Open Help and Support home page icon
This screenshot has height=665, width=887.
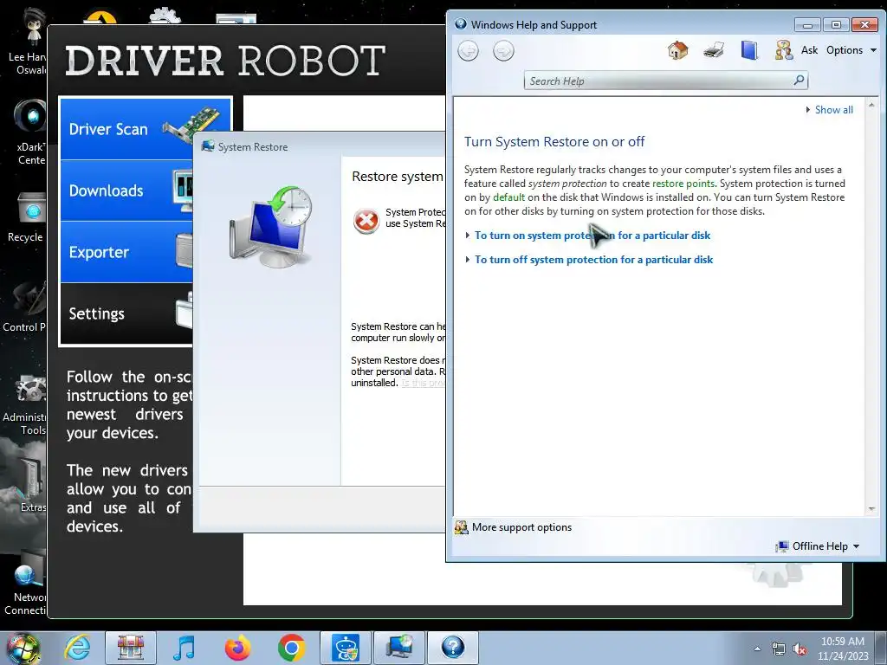[x=677, y=50]
